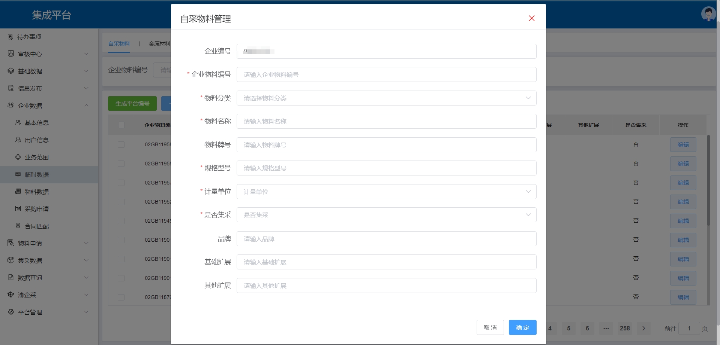Image resolution: width=720 pixels, height=345 pixels.
Task: Open the 计量单位 dropdown
Action: point(386,192)
